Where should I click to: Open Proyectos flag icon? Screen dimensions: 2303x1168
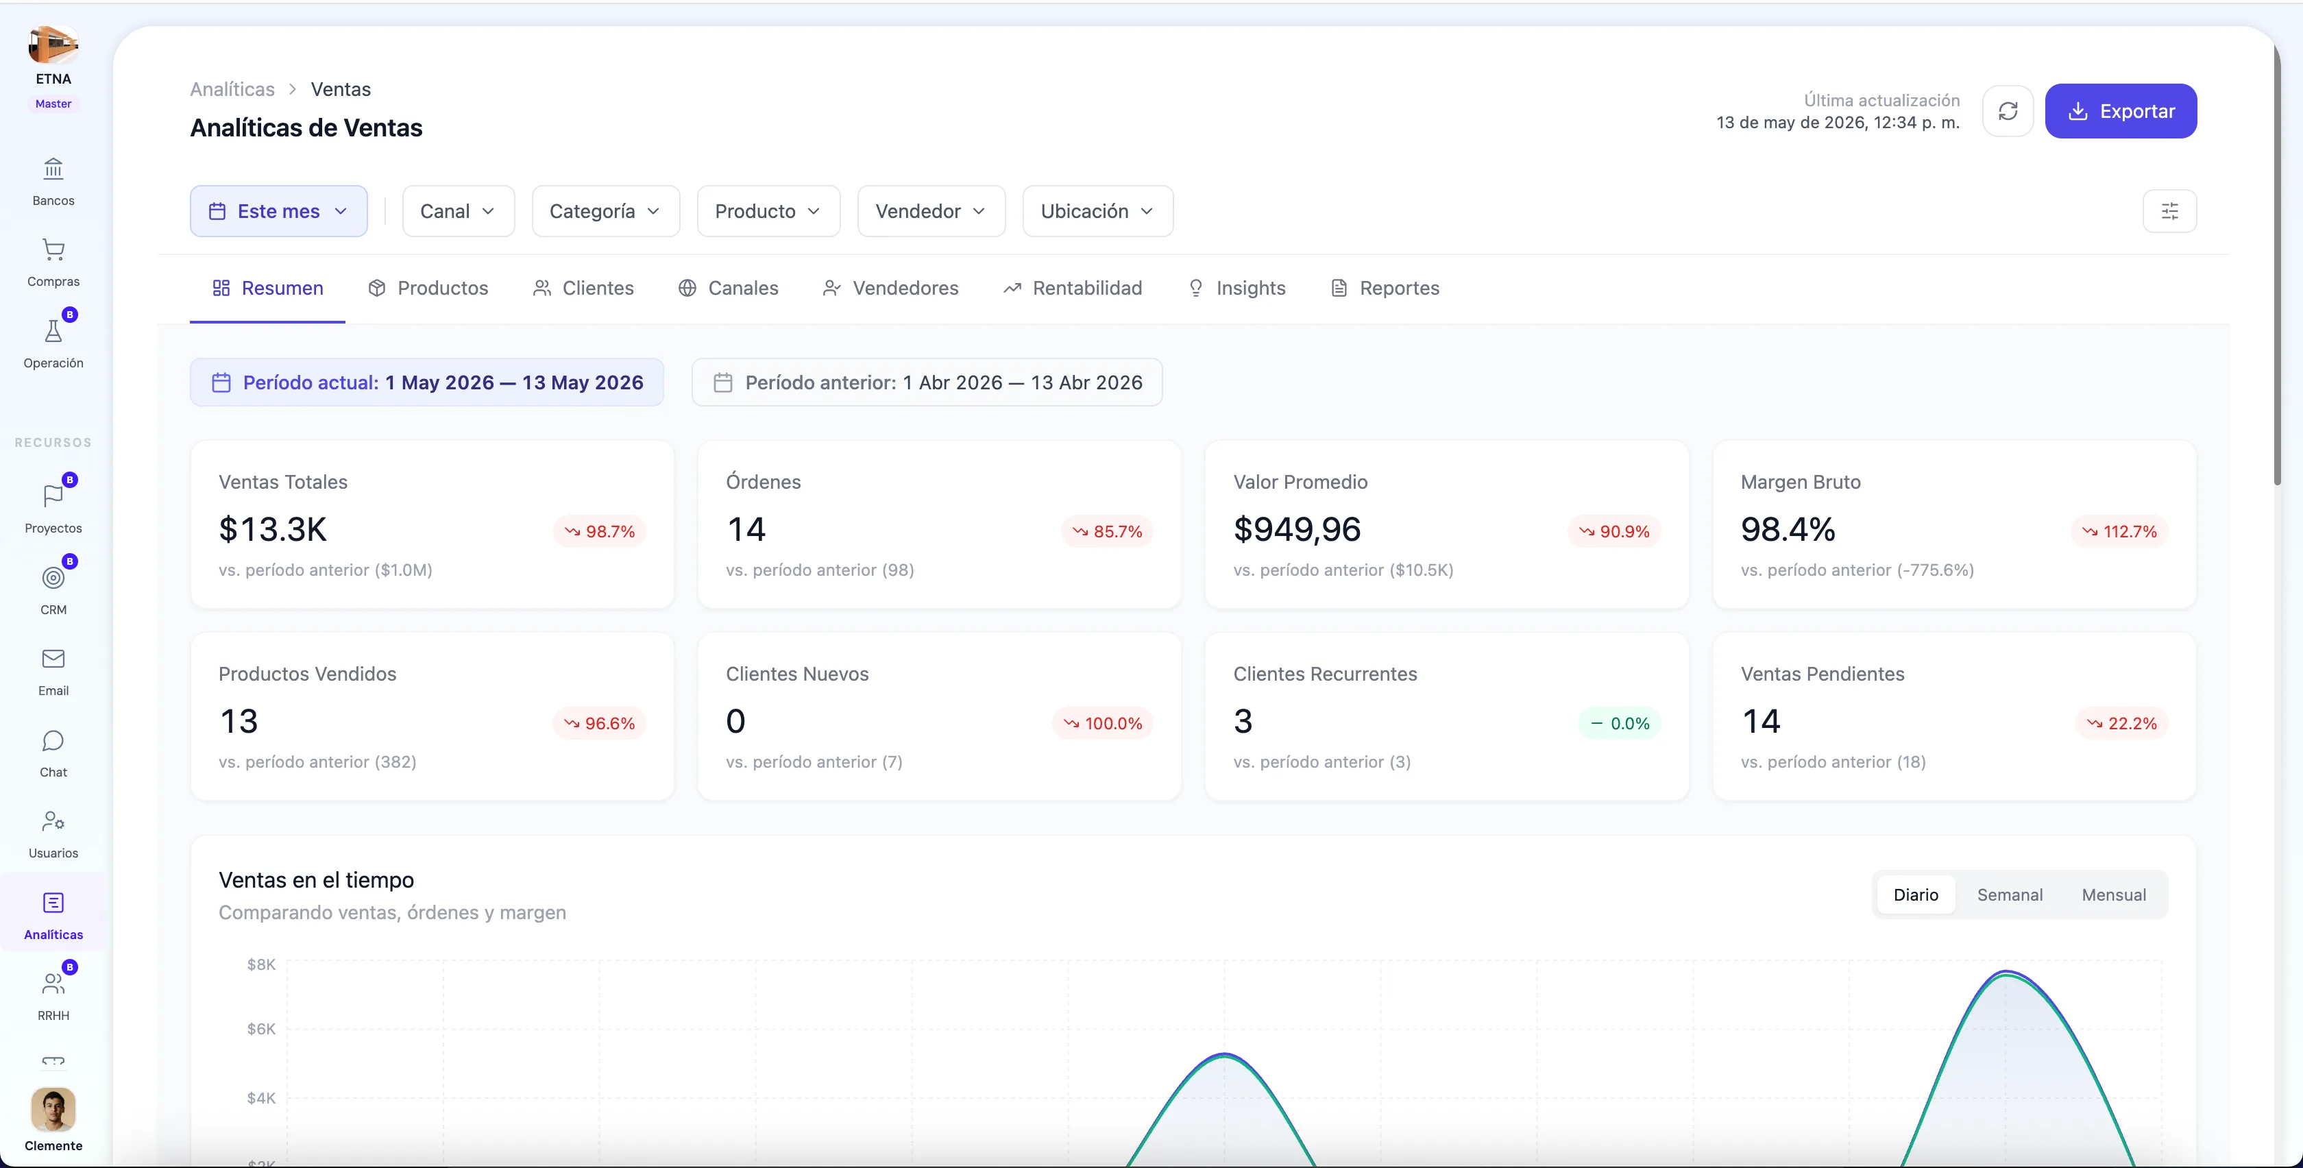point(53,496)
